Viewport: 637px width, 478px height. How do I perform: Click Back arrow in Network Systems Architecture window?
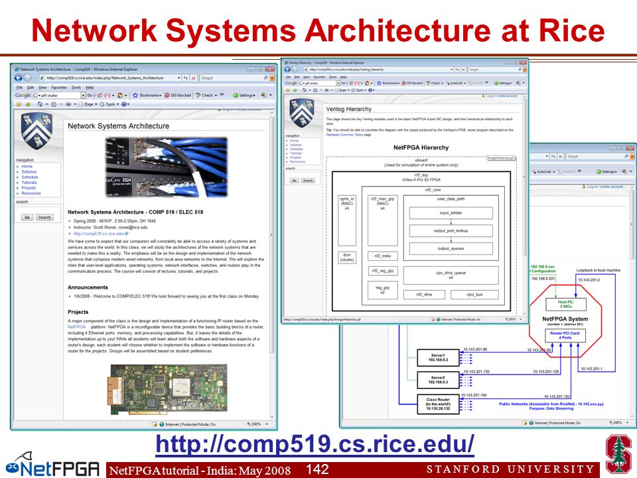coord(19,78)
